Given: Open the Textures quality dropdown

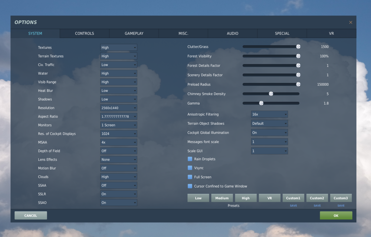Looking at the screenshot, I should 118,47.
